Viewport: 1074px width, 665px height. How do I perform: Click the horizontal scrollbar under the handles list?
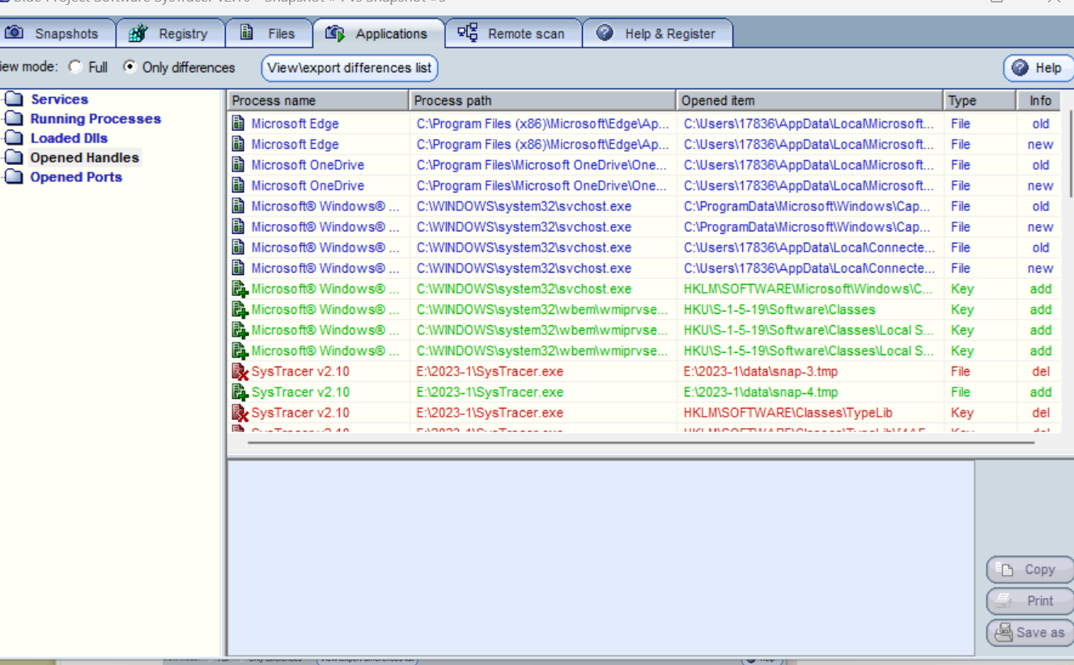tap(641, 443)
